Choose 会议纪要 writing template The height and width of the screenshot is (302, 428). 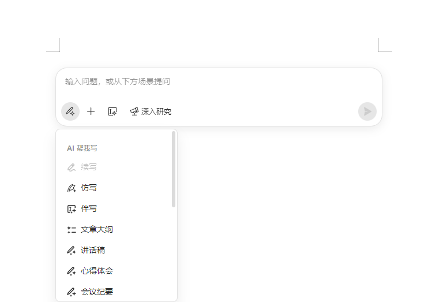117,292
